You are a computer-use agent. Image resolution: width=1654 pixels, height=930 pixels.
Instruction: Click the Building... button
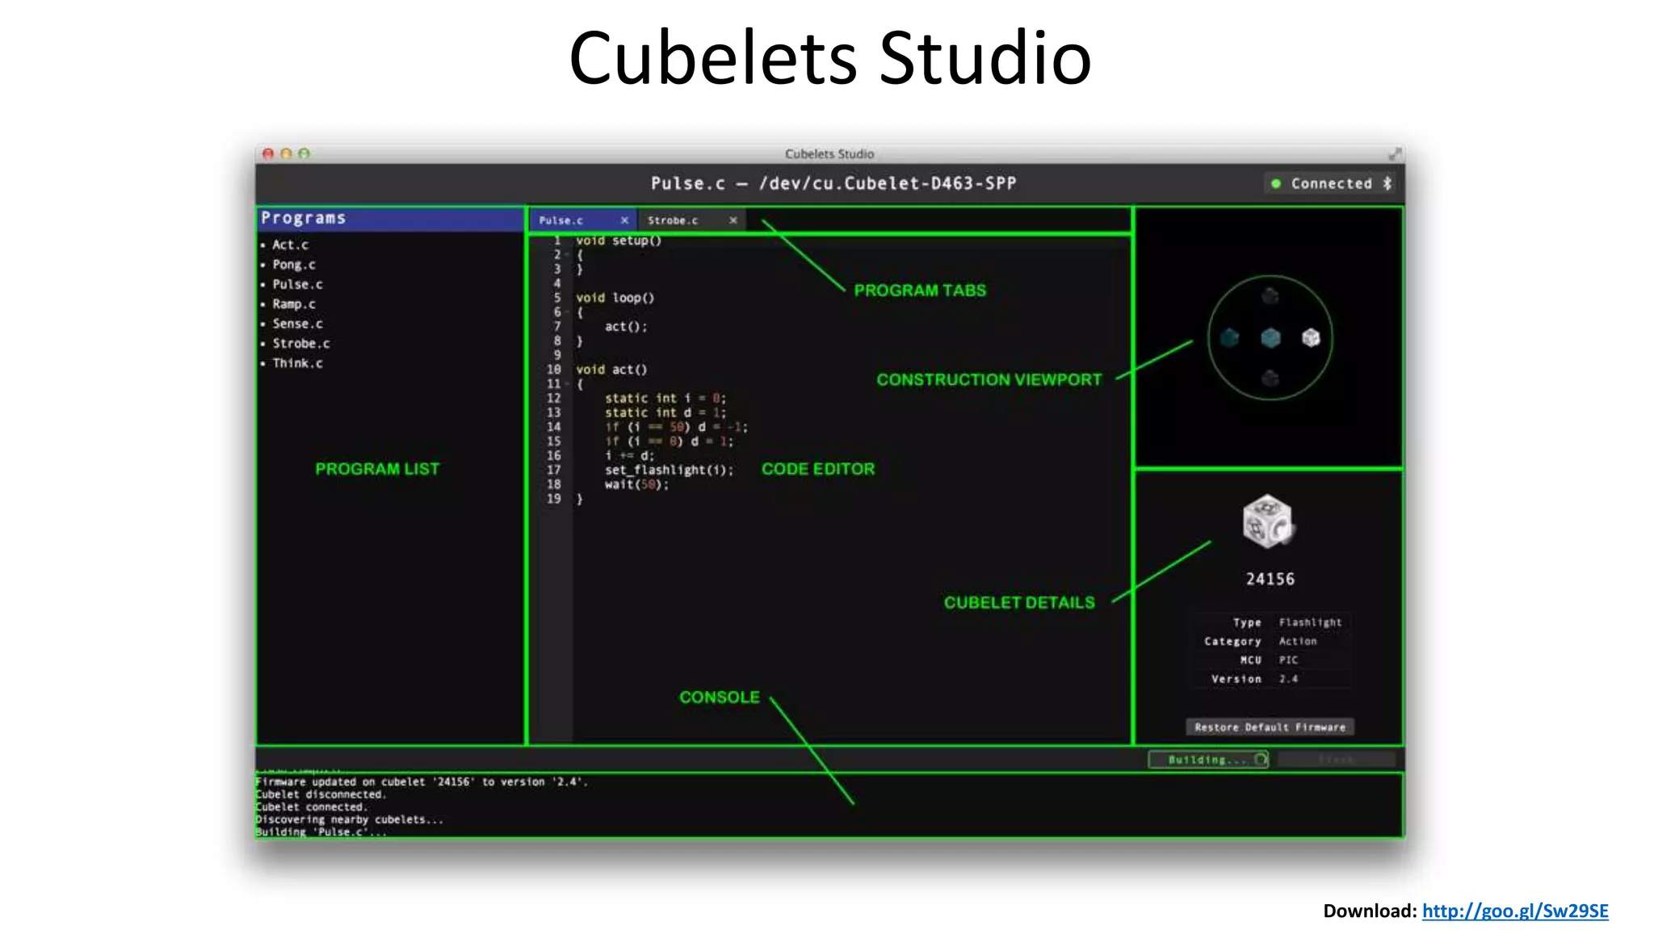coord(1208,760)
